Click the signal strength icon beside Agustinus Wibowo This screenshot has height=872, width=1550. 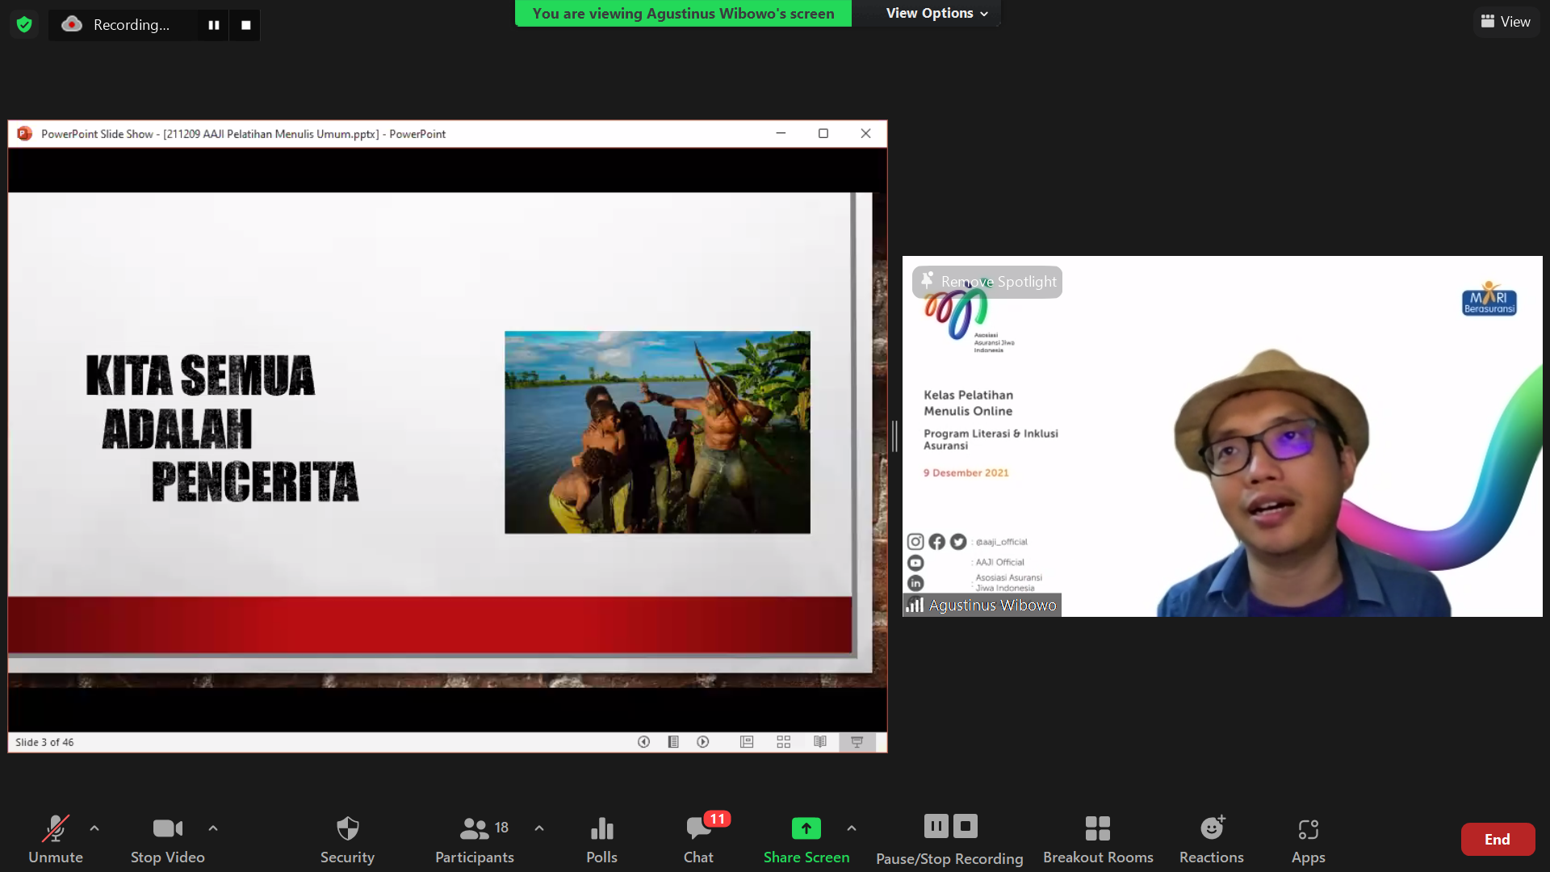[915, 605]
